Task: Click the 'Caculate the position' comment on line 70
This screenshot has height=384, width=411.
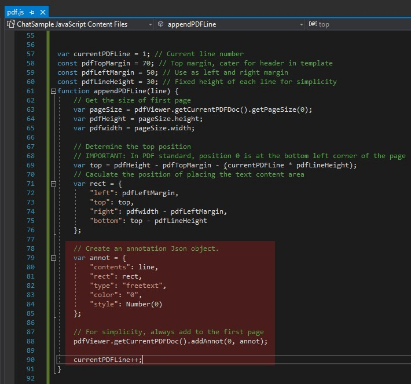Action: pyautogui.click(x=189, y=174)
